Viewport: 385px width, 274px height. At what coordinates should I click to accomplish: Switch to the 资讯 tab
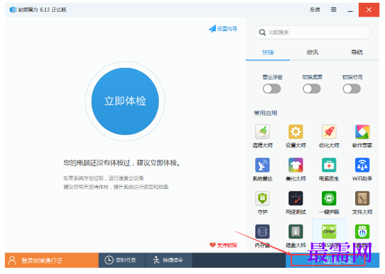[x=312, y=52]
